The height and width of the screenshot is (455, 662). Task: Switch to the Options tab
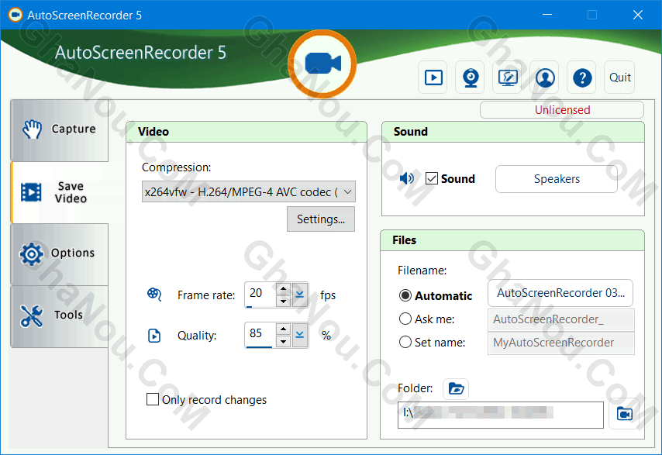coord(60,253)
